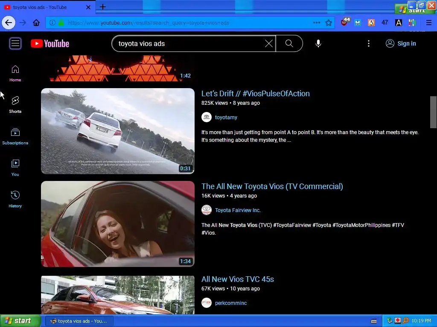This screenshot has height=327, width=437.
Task: Open the orange penguin extension icon
Action: click(371, 23)
